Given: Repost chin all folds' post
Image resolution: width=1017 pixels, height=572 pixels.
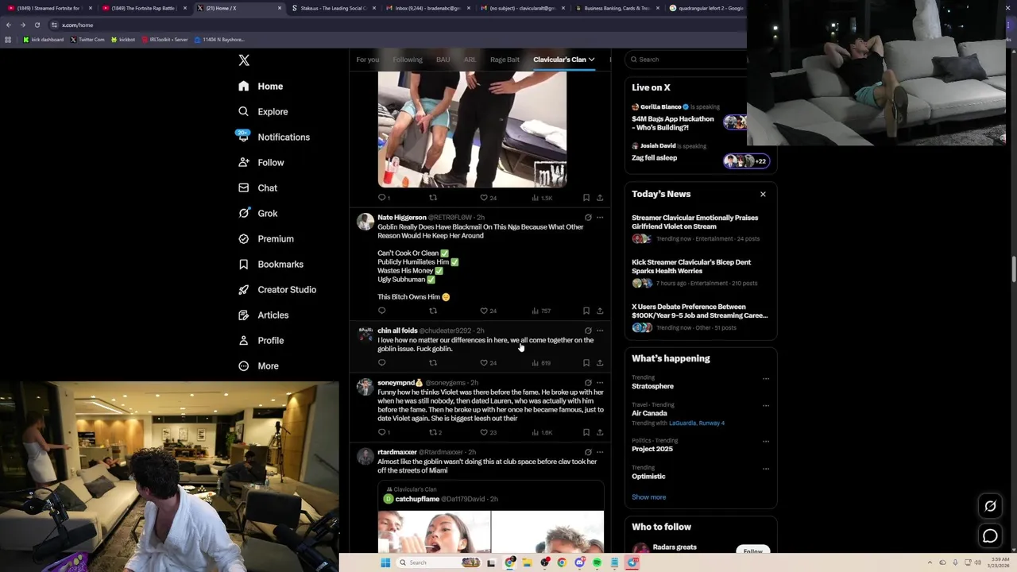Looking at the screenshot, I should (433, 363).
